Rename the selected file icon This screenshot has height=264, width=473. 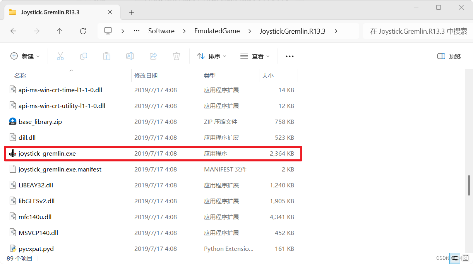click(130, 56)
